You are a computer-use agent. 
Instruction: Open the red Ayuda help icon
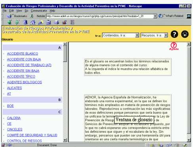(174, 46)
